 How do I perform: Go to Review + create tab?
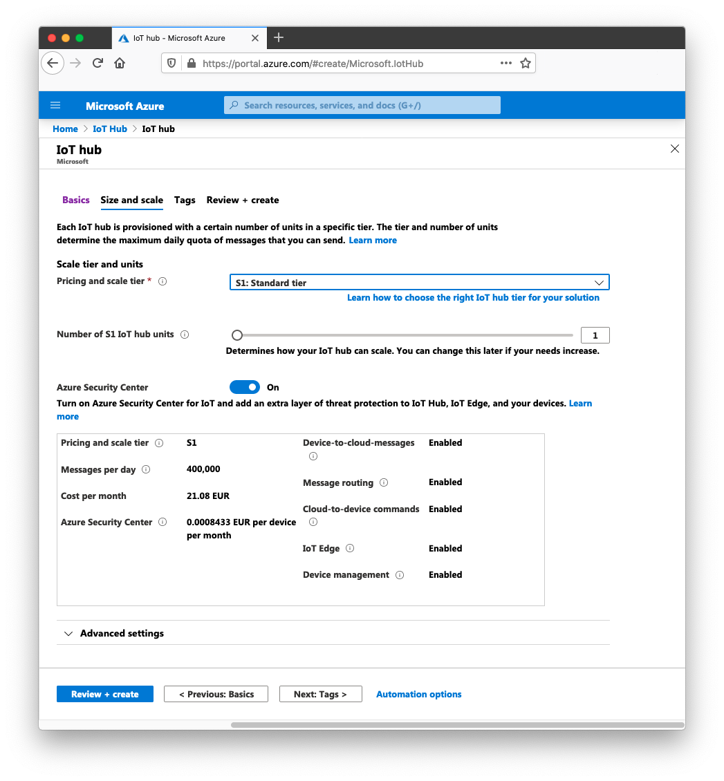click(x=243, y=200)
